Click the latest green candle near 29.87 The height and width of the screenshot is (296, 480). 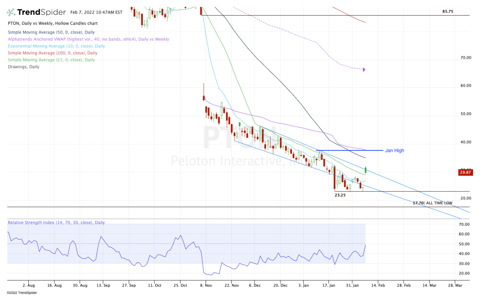(366, 170)
